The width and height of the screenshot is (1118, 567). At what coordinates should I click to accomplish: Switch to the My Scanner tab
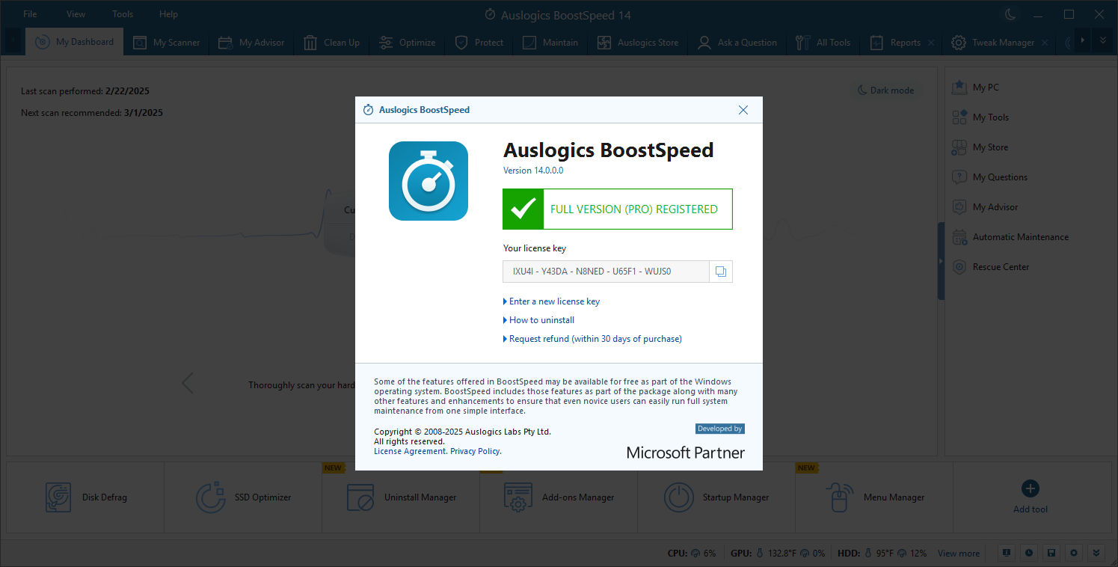(x=166, y=43)
